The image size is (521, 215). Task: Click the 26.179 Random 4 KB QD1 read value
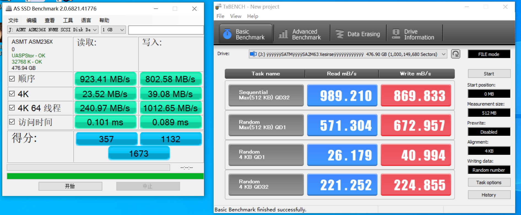(x=342, y=155)
